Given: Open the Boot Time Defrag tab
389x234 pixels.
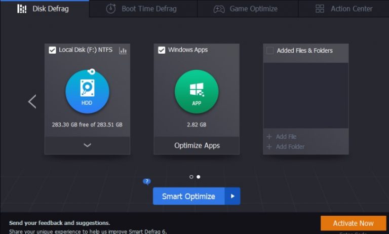Looking at the screenshot, I should (143, 9).
